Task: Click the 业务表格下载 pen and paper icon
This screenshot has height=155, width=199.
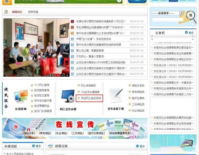Action: tap(116, 95)
